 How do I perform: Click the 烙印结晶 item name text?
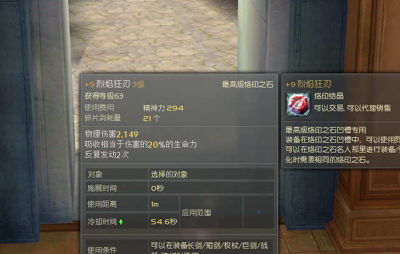[x=329, y=96]
